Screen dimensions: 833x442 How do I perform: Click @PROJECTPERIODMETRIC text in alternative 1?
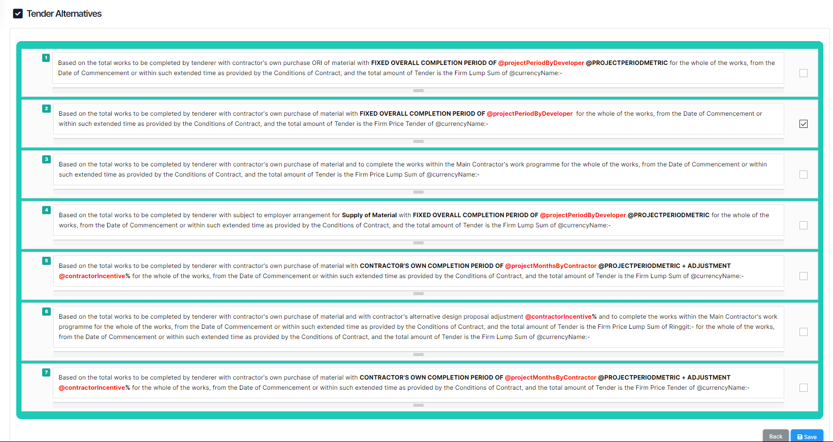pyautogui.click(x=627, y=63)
